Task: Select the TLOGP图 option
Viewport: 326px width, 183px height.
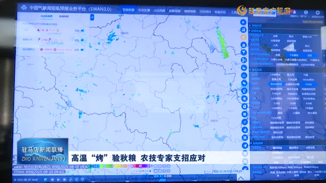Action: pos(276,118)
